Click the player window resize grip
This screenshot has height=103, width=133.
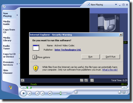pos(127,93)
